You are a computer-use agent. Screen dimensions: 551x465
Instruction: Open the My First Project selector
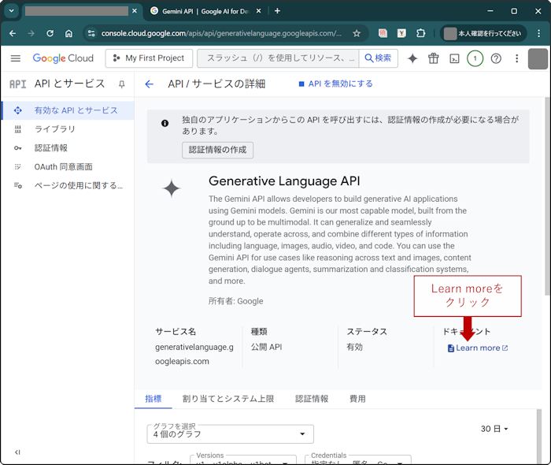pos(150,58)
